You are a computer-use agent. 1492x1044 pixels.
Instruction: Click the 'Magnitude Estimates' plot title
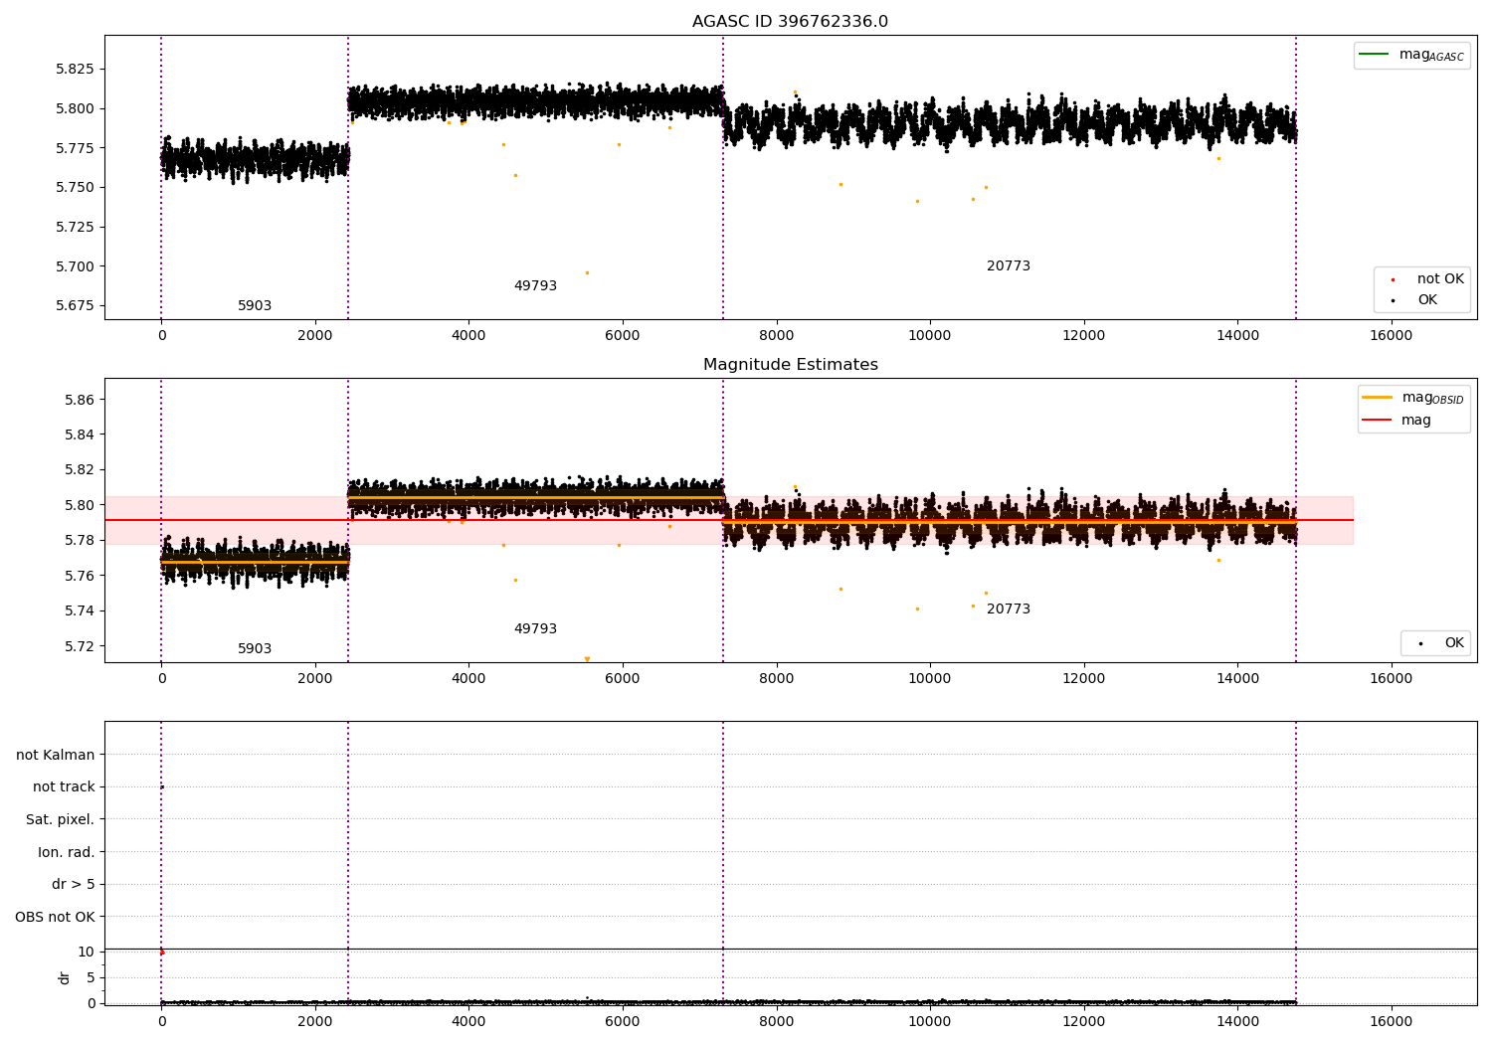(790, 365)
